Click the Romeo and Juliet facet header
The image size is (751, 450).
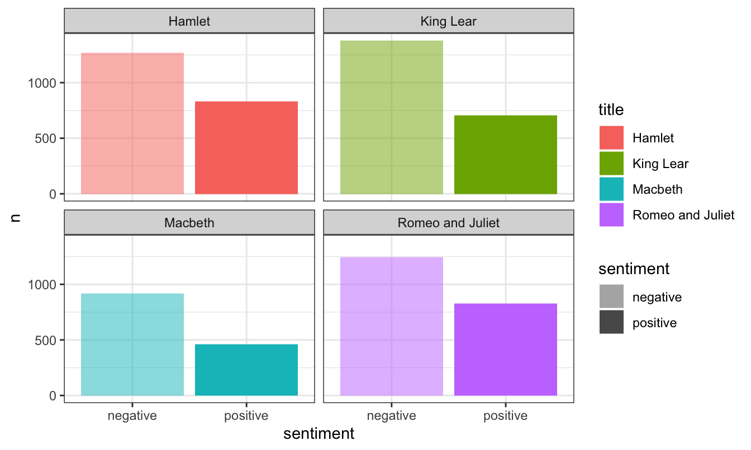(x=448, y=223)
